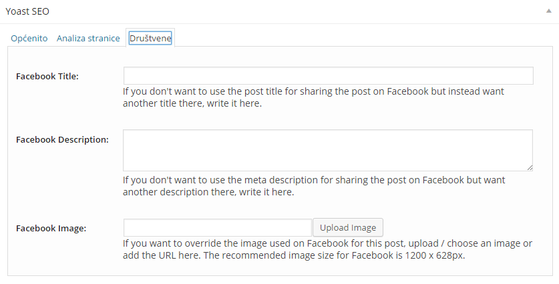Click the "Facebook Image:" label
Screen dimensions: 559x284
(51, 228)
